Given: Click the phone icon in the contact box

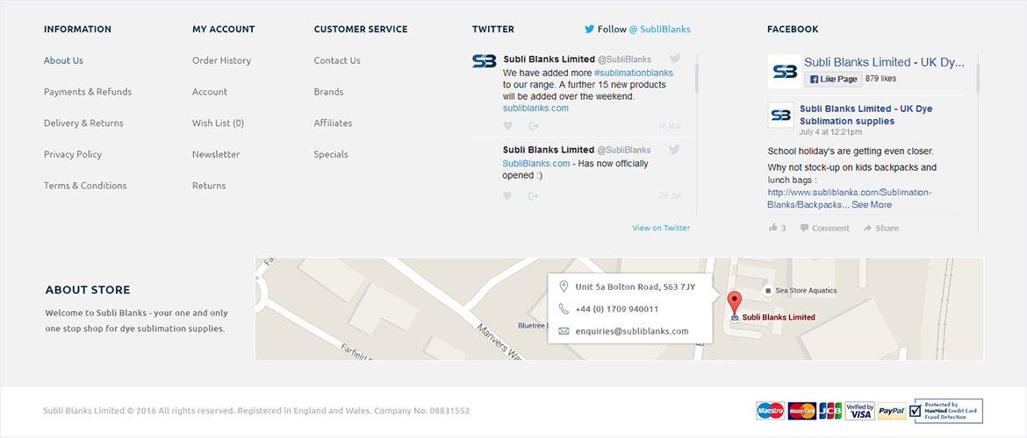Looking at the screenshot, I should (564, 308).
